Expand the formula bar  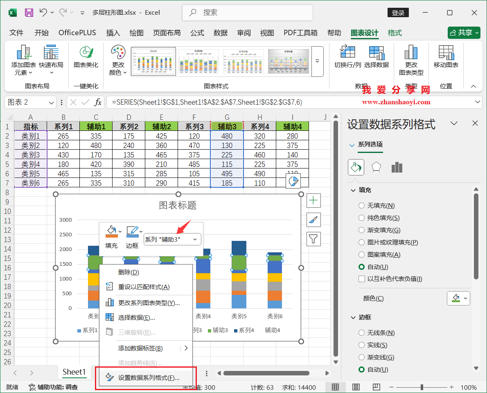(477, 102)
